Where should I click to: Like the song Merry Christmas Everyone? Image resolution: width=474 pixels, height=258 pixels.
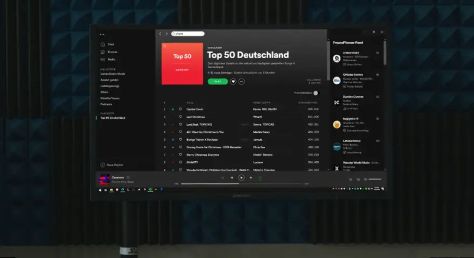(180, 154)
